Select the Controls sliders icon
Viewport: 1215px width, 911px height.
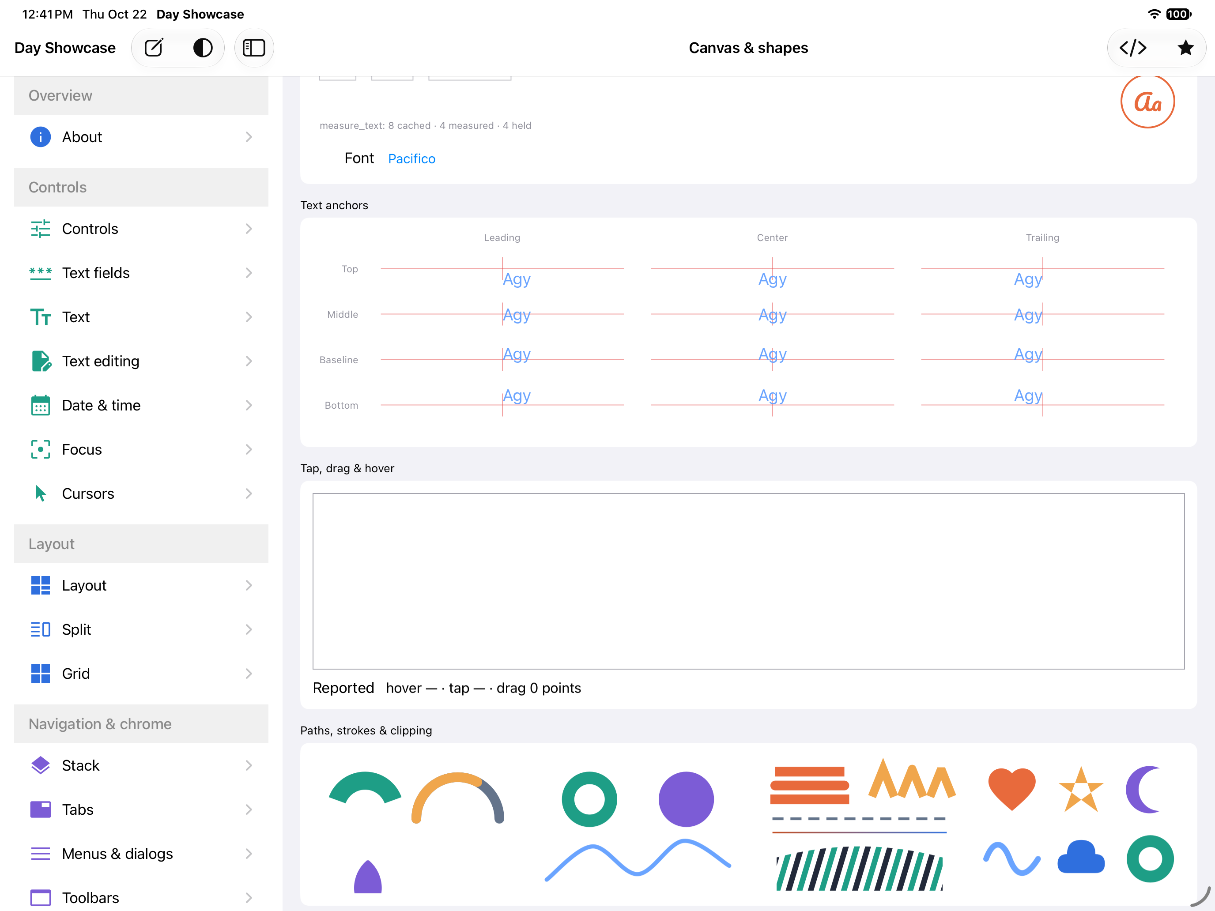click(x=40, y=229)
